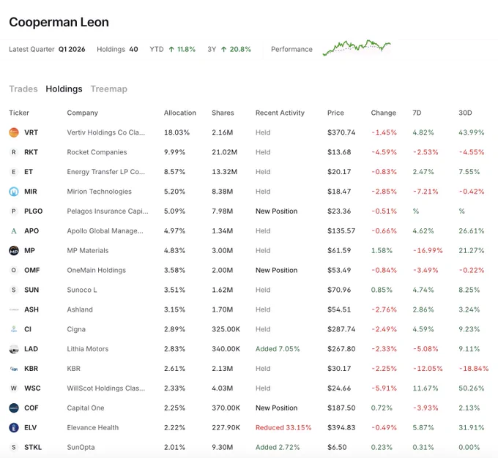Click the Cigna CI logo icon
This screenshot has width=498, height=458.
point(14,329)
